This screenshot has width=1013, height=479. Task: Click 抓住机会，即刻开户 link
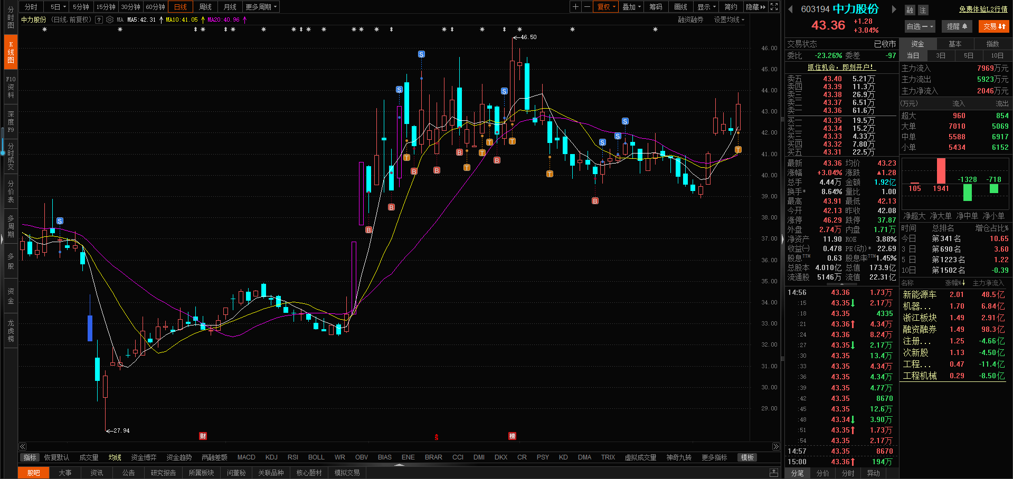tap(841, 67)
